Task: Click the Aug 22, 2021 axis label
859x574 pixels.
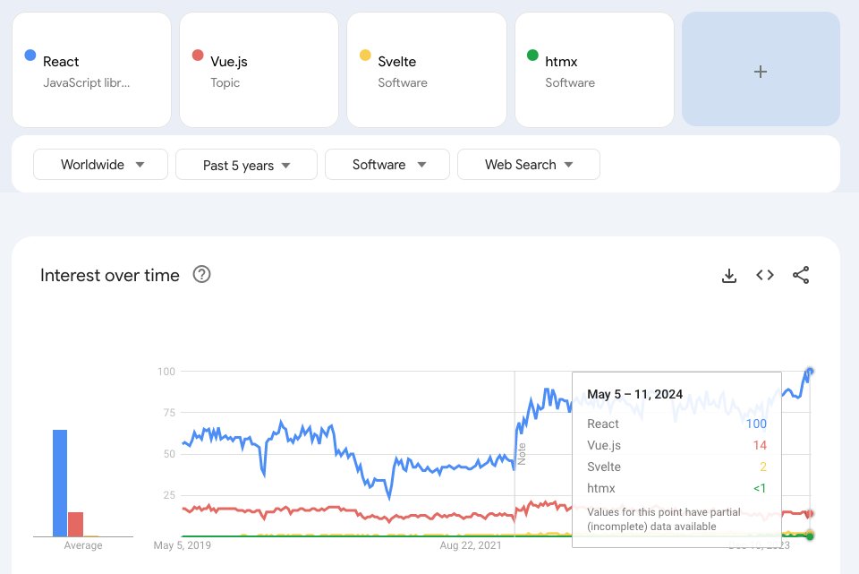Action: pyautogui.click(x=471, y=545)
